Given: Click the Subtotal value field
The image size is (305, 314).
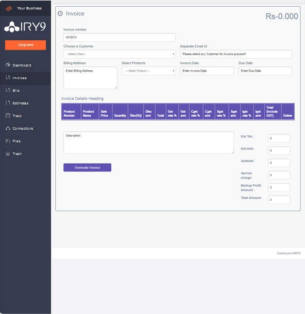Looking at the screenshot, I should pos(279,163).
